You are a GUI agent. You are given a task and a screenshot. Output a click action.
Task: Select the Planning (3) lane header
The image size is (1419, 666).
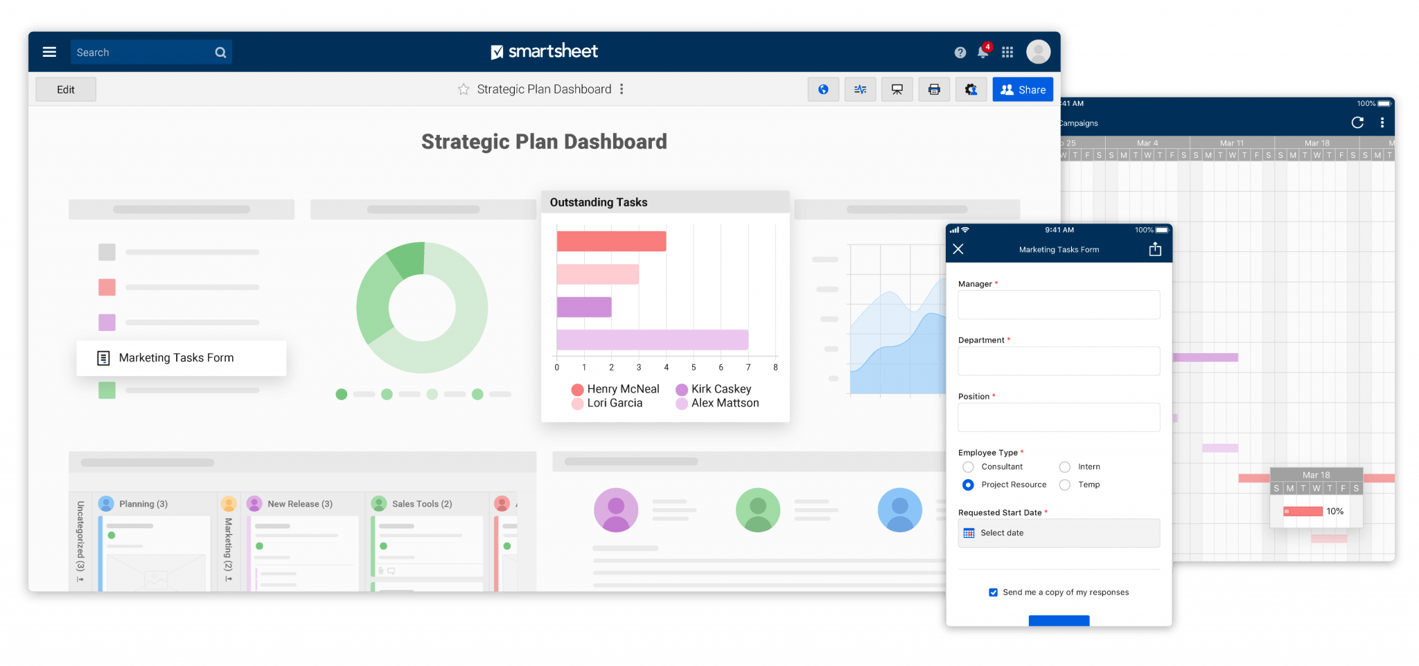pyautogui.click(x=143, y=504)
